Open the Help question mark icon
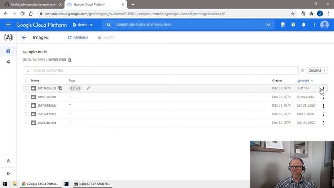 pyautogui.click(x=293, y=25)
